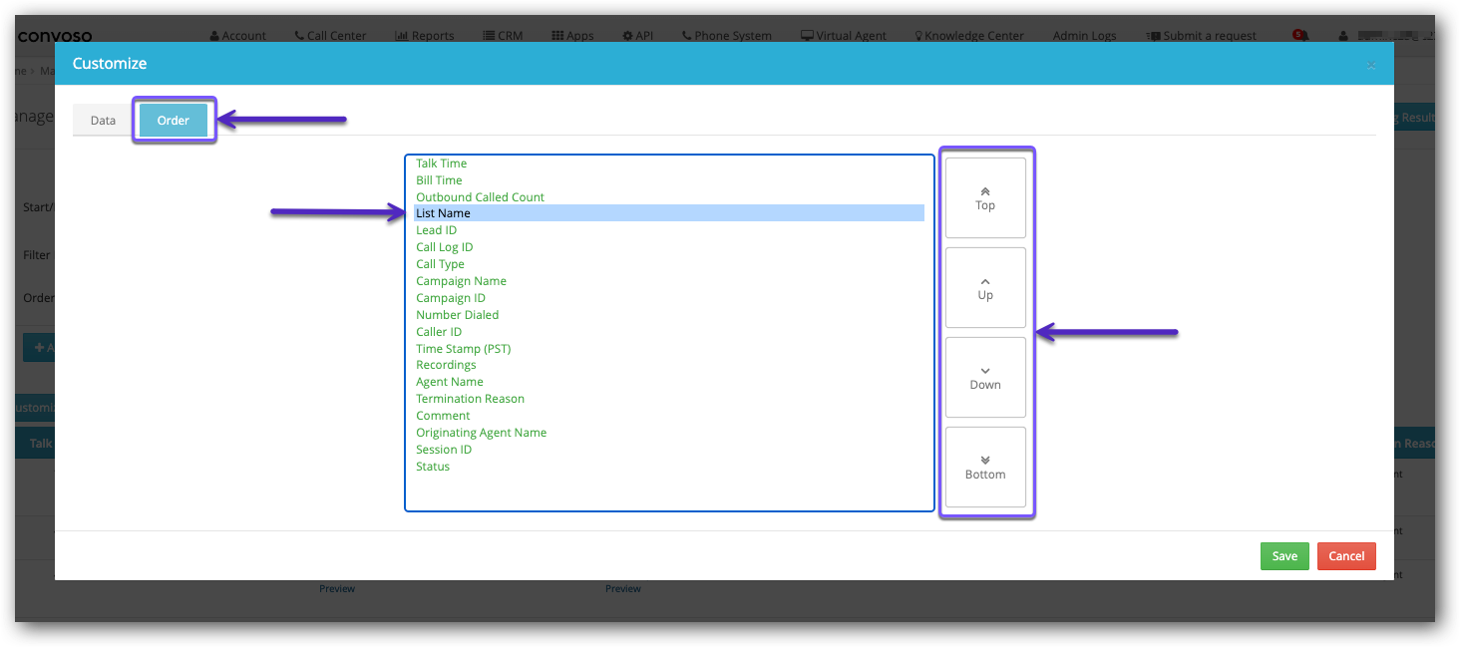
Task: Select Call Log ID entry
Action: (x=669, y=247)
